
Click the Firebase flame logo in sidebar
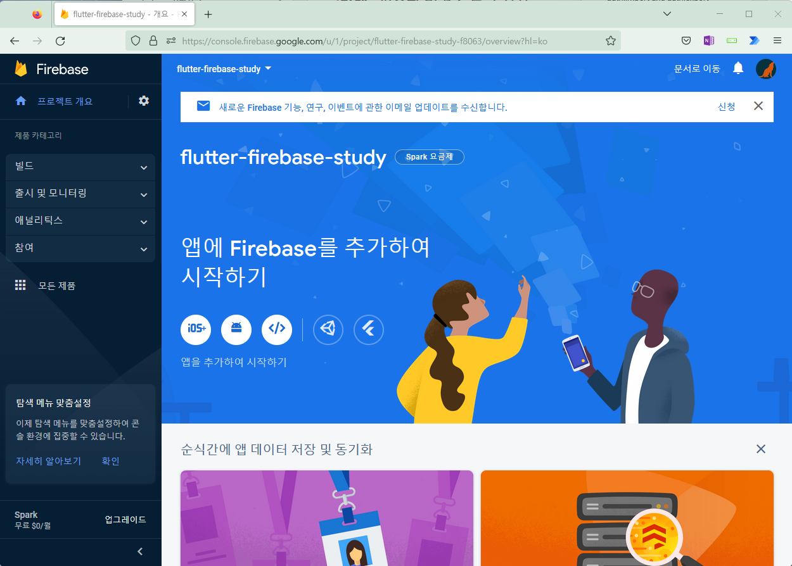21,68
